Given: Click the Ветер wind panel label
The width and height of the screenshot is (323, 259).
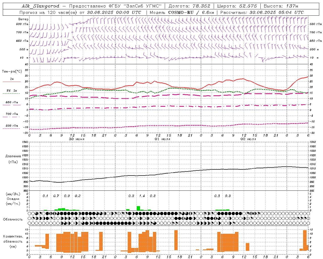Looking at the screenshot, I should (x=23, y=19).
